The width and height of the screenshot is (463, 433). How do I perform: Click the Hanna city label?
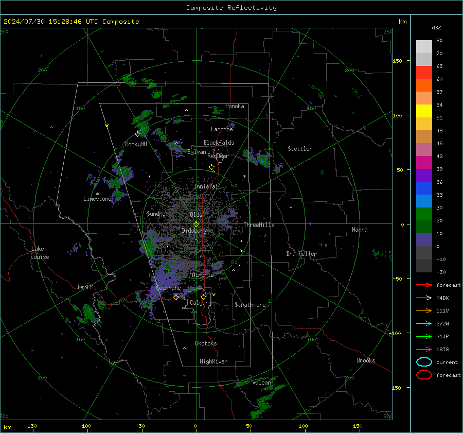[360, 230]
